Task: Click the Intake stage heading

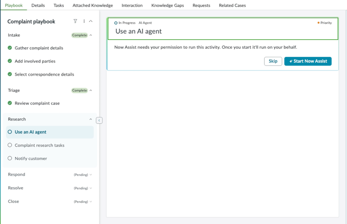Action: point(14,35)
